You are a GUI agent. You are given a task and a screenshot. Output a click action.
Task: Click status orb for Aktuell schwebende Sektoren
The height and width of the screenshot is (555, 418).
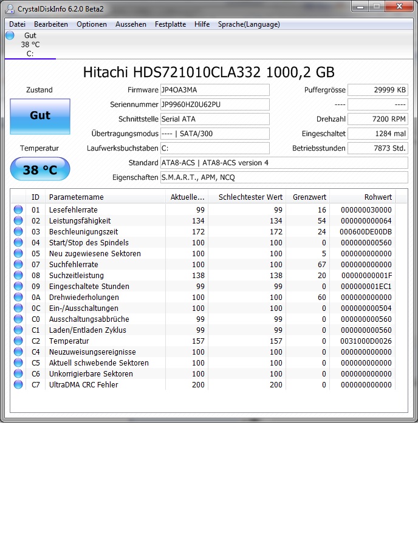[x=18, y=363]
